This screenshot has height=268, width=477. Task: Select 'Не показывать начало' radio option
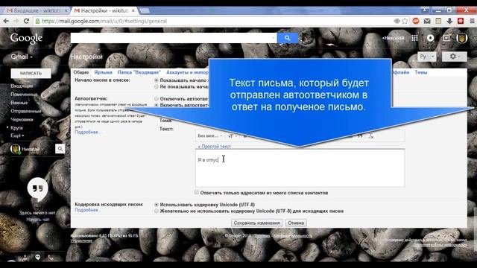[x=157, y=87]
